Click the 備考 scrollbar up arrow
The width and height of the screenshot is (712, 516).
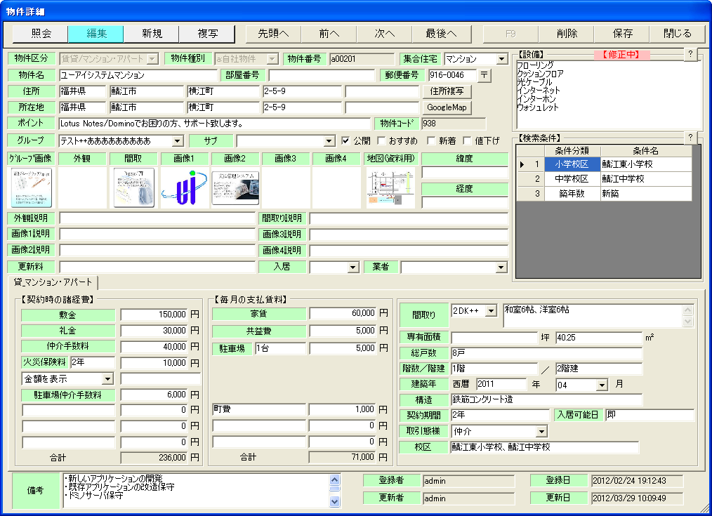[x=335, y=479]
